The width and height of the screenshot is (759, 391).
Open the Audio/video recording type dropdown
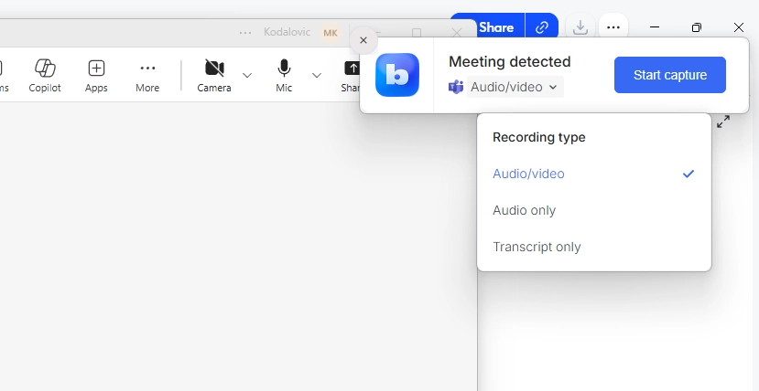click(x=515, y=87)
